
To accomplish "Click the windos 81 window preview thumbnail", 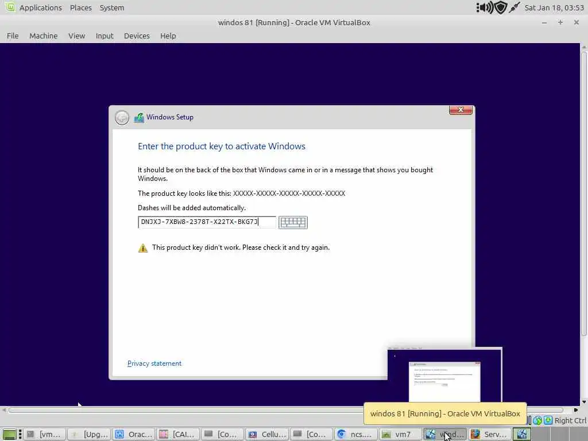I will (444, 375).
